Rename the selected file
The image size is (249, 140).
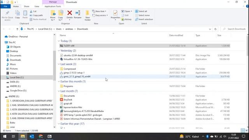pyautogui.click(x=78, y=15)
